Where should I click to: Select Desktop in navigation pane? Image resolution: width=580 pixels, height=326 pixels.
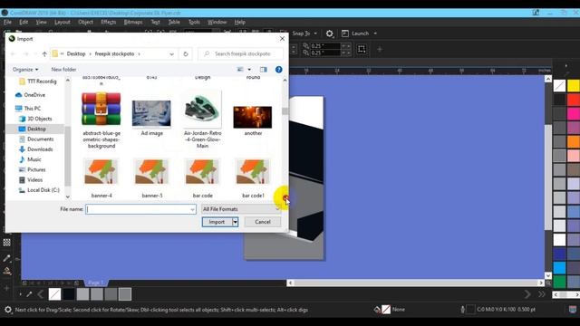(33, 129)
